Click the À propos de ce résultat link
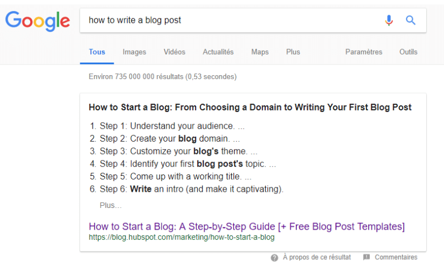The image size is (444, 267). (317, 258)
